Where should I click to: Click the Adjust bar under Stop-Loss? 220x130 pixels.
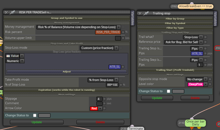pos(67,72)
